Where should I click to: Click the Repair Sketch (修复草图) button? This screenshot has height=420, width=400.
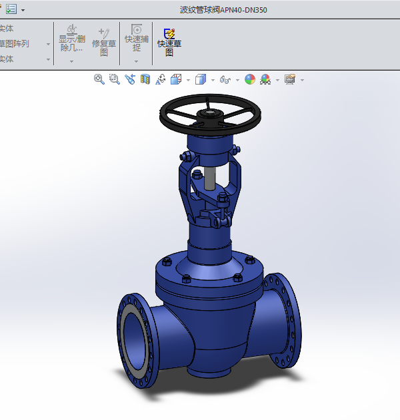[104, 43]
